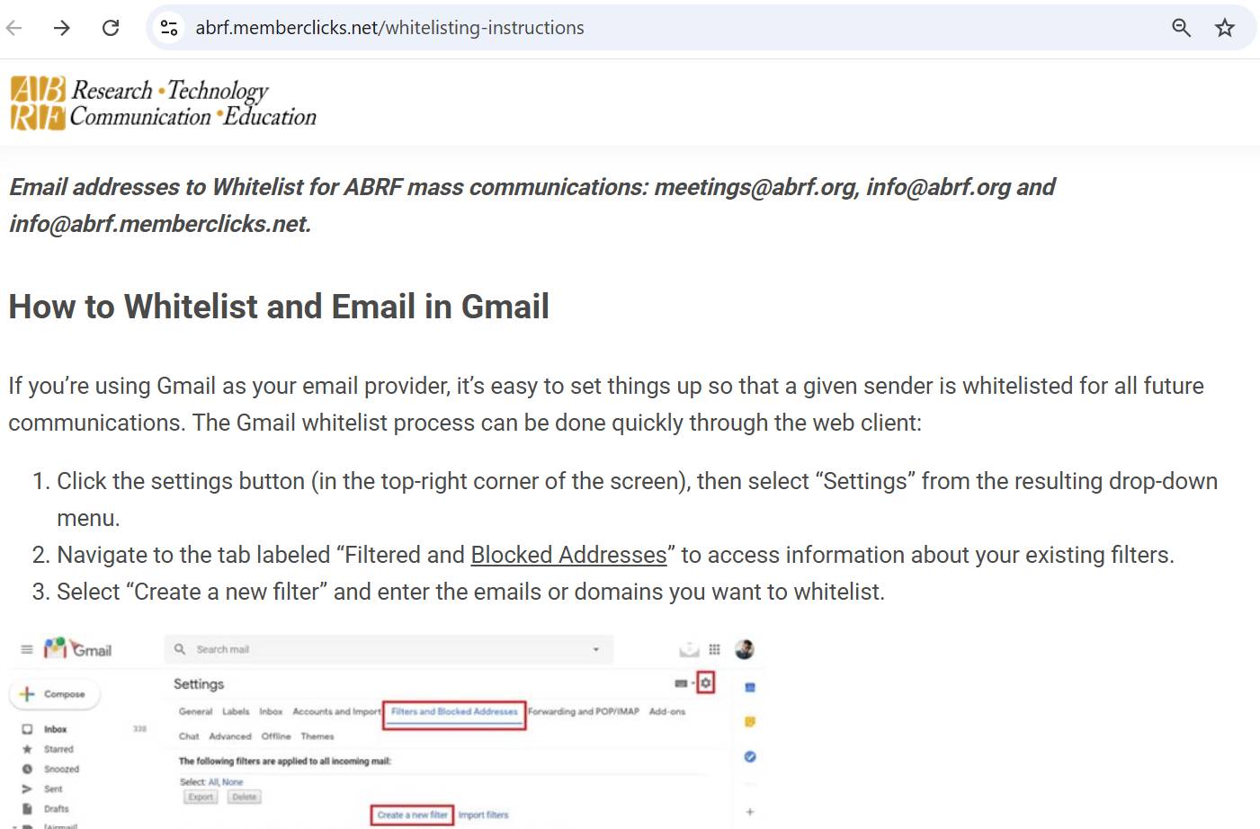Click the Create a new filter button
Viewport: 1260px width, 829px height.
click(x=412, y=815)
